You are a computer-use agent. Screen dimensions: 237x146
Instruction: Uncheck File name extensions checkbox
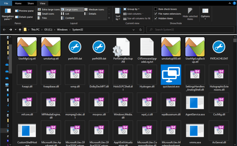pyautogui.click(x=156, y=14)
